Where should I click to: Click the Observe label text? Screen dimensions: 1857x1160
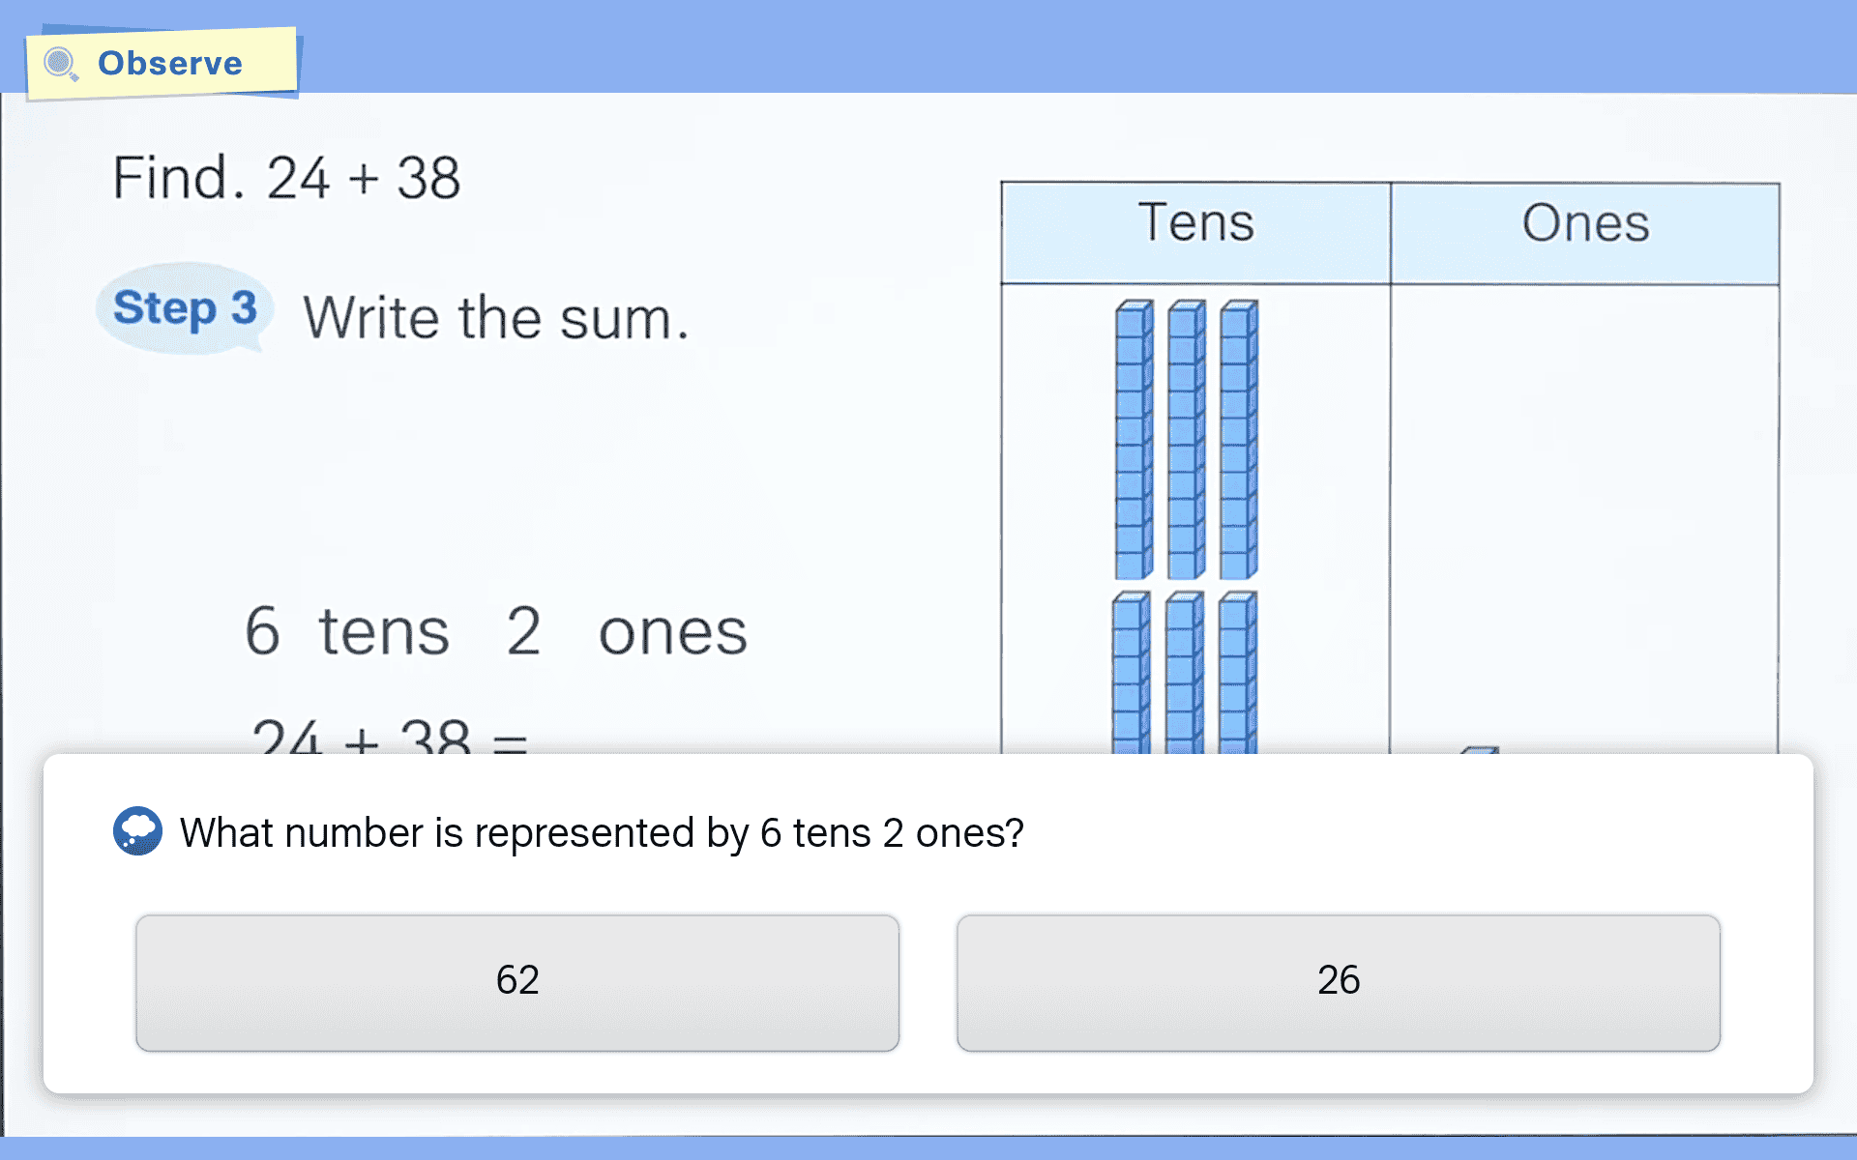pyautogui.click(x=170, y=64)
